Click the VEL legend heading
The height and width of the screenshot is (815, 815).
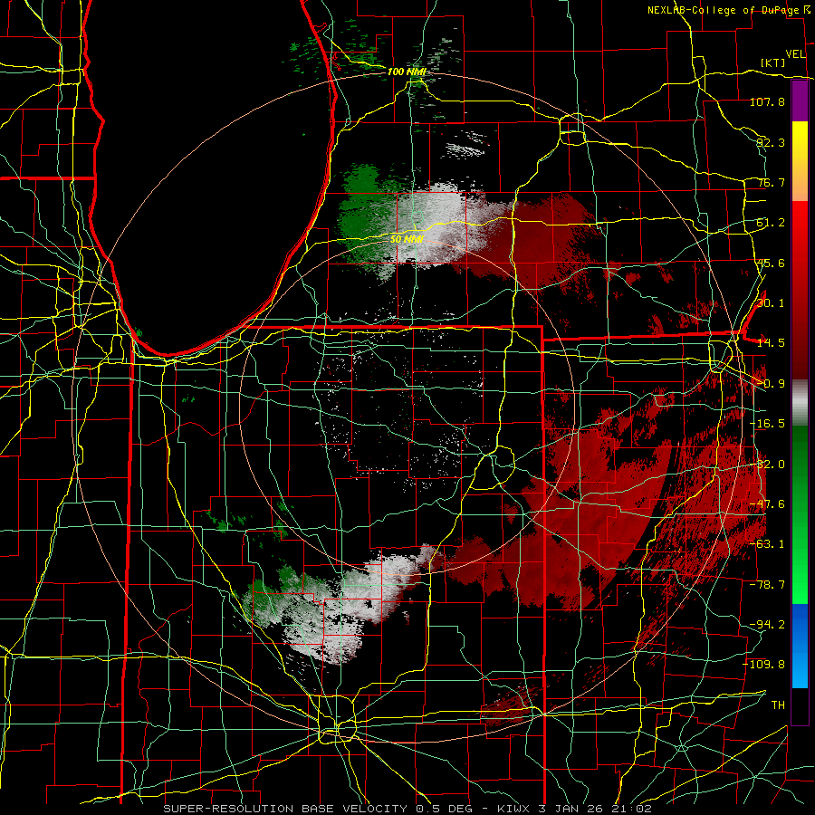click(795, 54)
